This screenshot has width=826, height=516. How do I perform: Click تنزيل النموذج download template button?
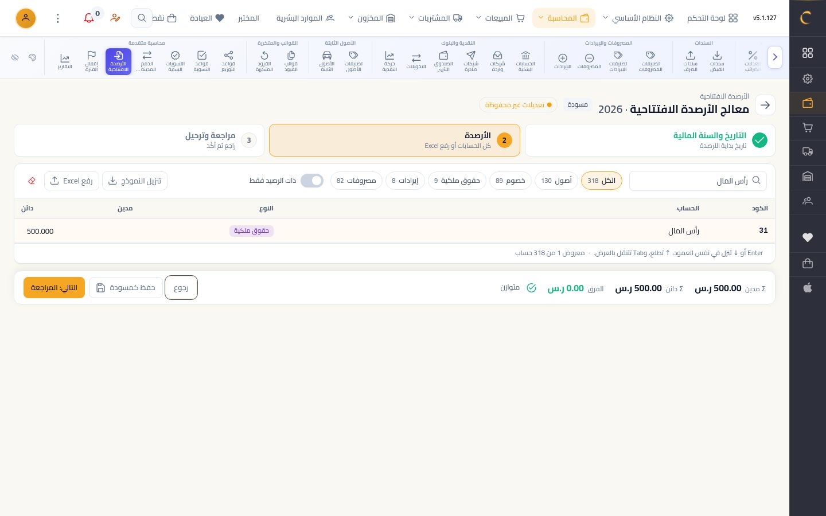(135, 181)
